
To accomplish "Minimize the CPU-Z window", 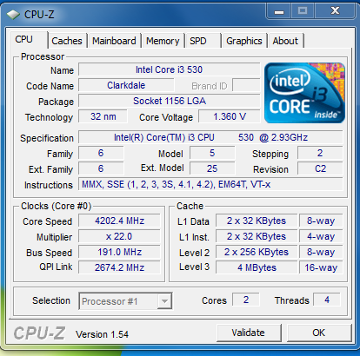I will click(279, 11).
